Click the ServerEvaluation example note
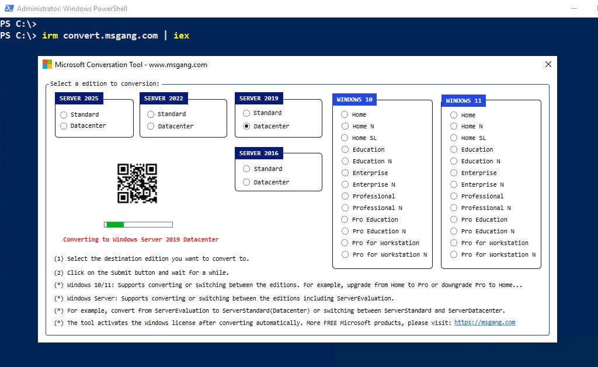Viewport: 598px width, 367px height. tap(280, 310)
